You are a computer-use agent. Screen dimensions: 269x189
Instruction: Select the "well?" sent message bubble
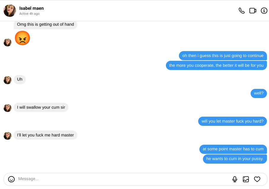tap(259, 93)
